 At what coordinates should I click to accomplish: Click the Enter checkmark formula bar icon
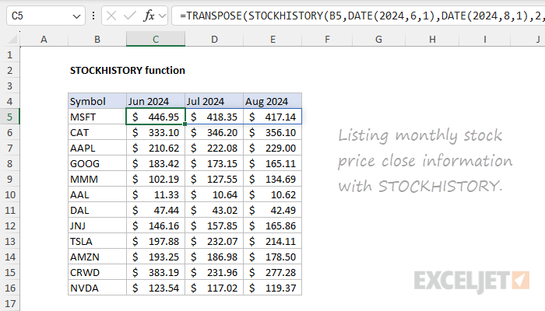130,16
